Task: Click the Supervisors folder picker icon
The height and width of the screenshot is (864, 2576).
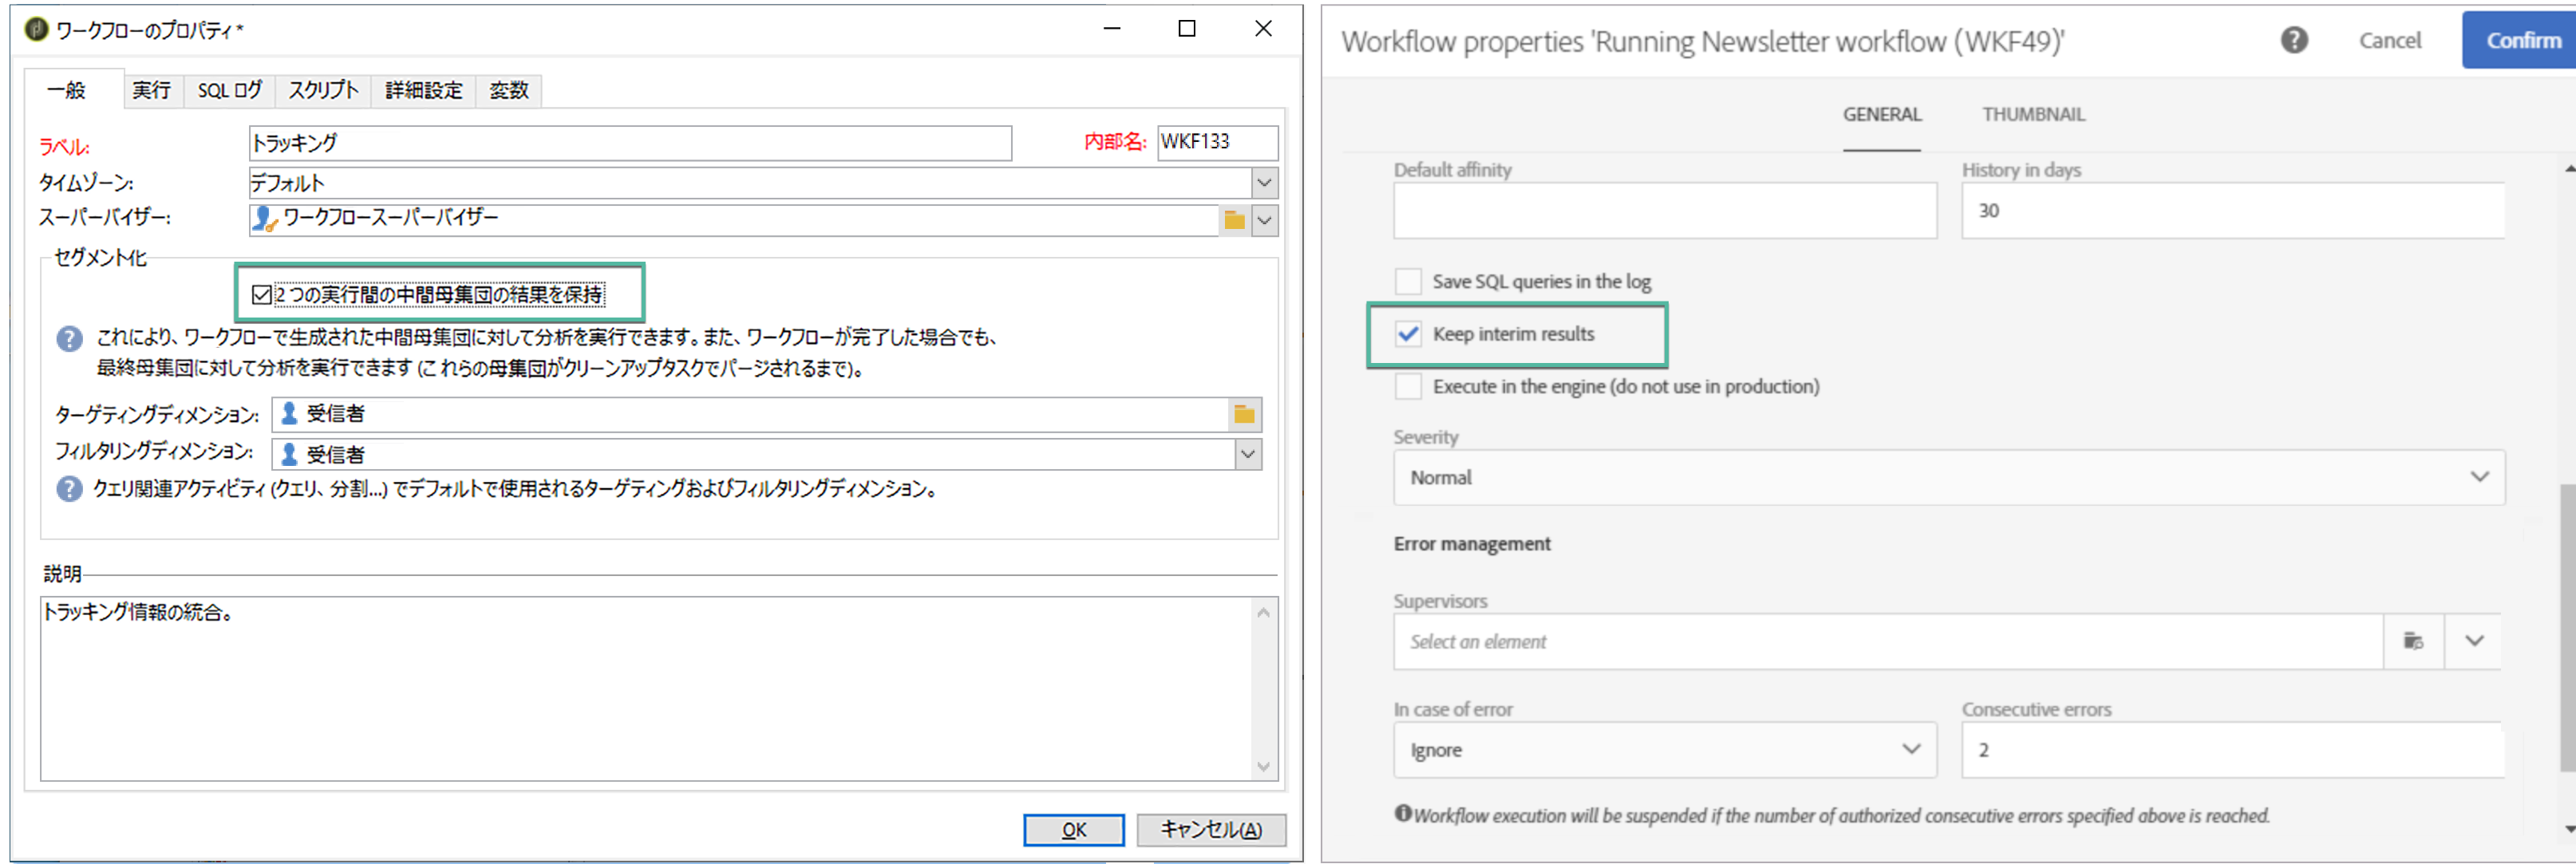Action: tap(2413, 641)
